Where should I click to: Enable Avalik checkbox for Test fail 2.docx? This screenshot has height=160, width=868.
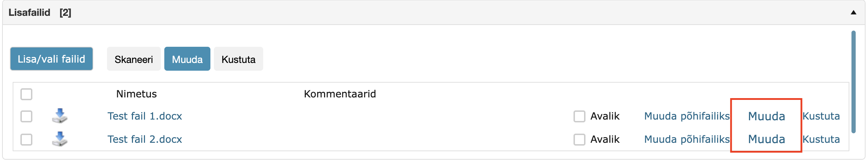(579, 140)
